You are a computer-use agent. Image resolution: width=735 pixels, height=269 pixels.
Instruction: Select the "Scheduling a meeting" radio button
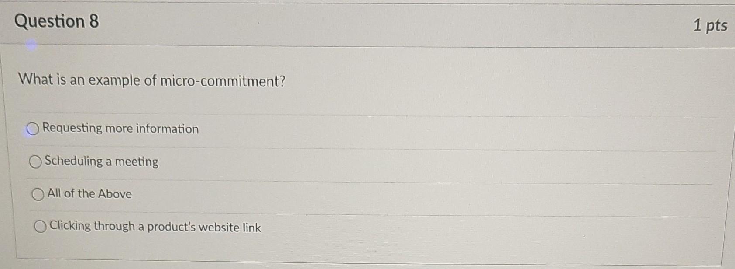pyautogui.click(x=35, y=162)
